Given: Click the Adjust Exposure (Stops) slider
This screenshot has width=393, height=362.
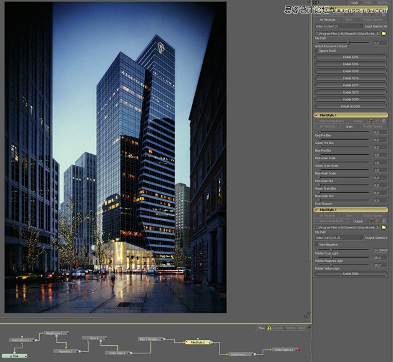Looking at the screenshot, I should [x=343, y=42].
